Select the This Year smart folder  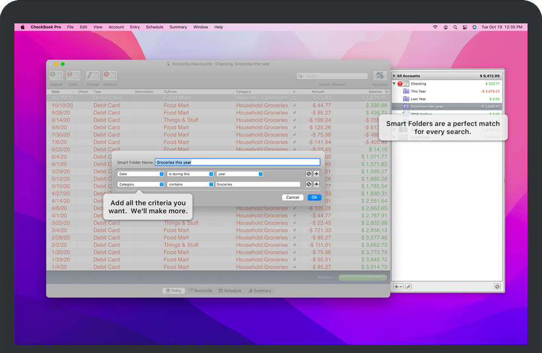click(x=418, y=91)
